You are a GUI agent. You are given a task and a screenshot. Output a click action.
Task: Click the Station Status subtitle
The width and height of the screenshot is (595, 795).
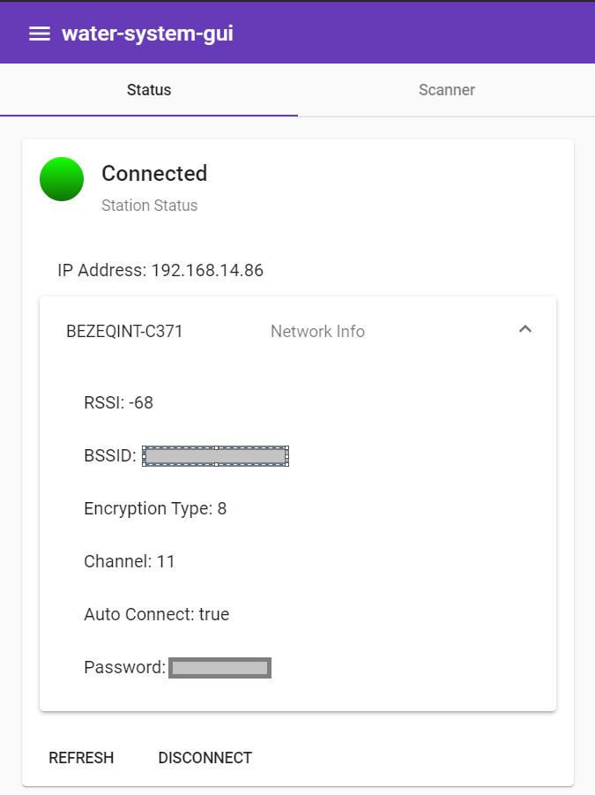[x=149, y=206]
